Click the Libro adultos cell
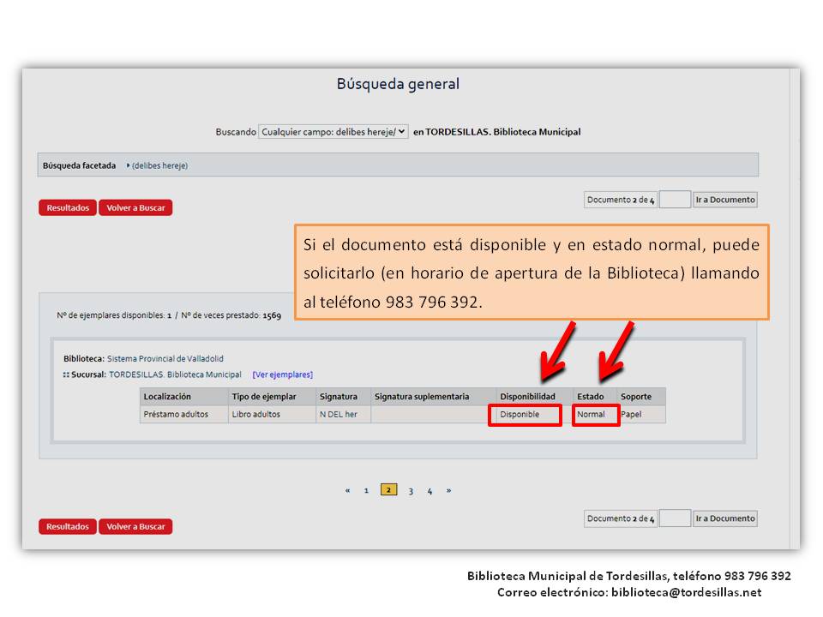The image size is (823, 617). click(x=272, y=415)
